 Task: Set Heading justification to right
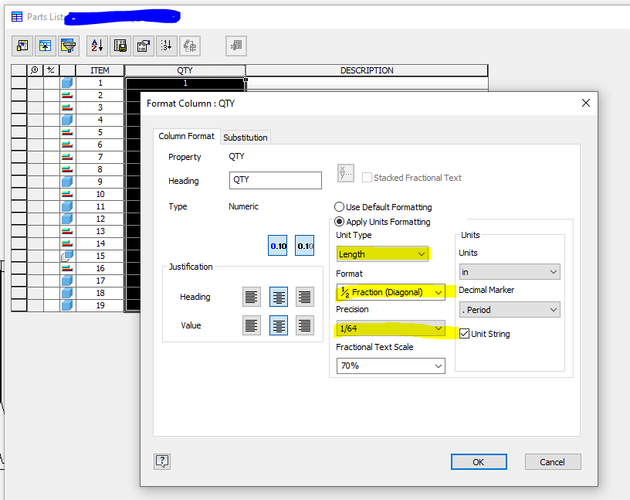click(x=305, y=297)
